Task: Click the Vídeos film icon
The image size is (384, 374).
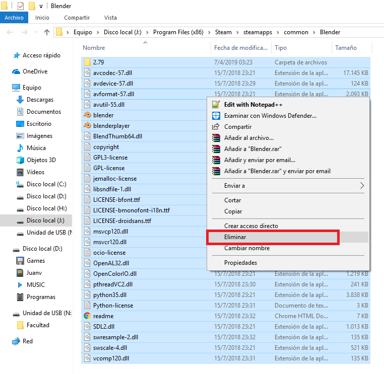Action: point(20,172)
